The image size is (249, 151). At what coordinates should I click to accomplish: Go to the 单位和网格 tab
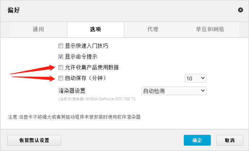point(210,29)
